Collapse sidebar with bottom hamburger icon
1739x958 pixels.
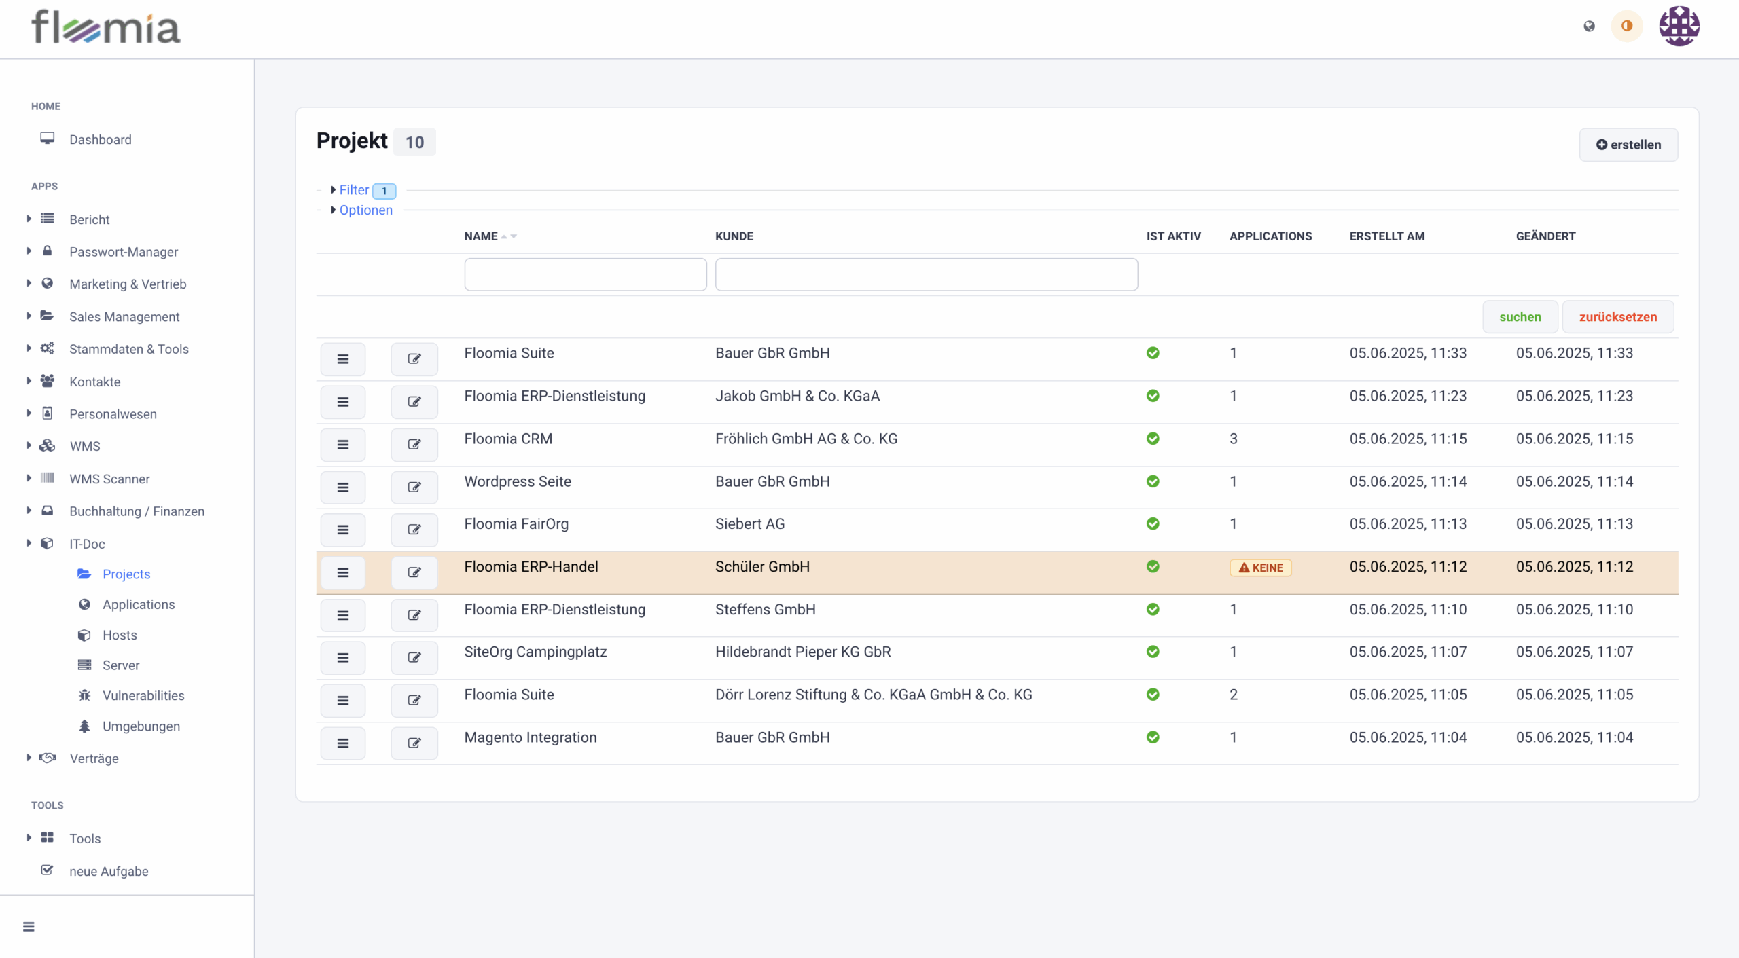click(x=29, y=927)
